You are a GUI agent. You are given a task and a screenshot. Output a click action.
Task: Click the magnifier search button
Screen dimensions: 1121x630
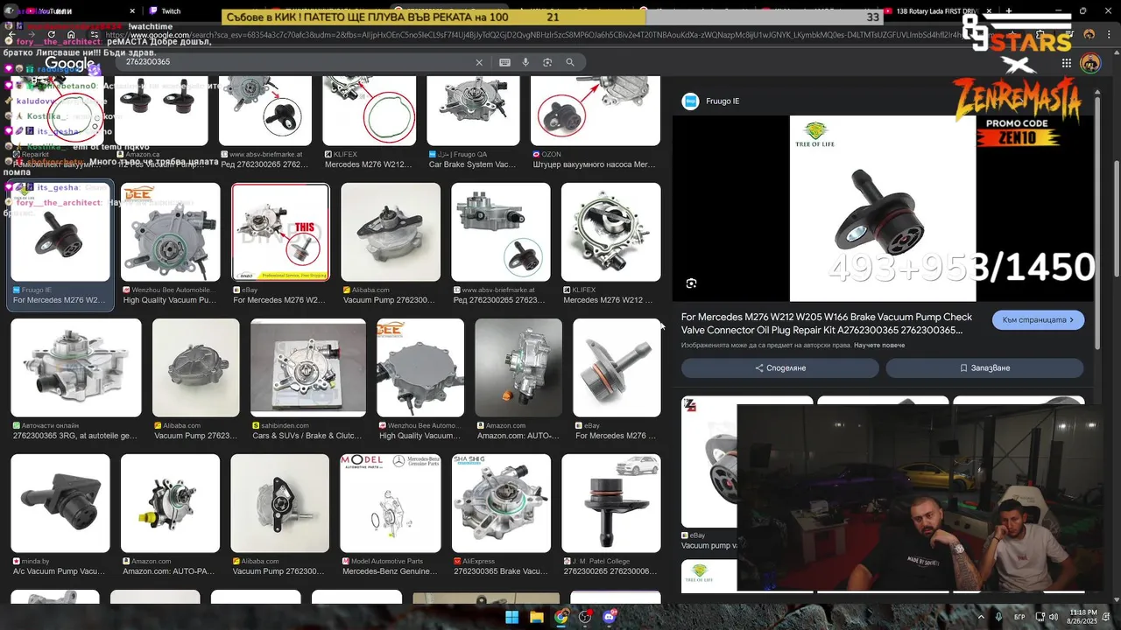[570, 62]
